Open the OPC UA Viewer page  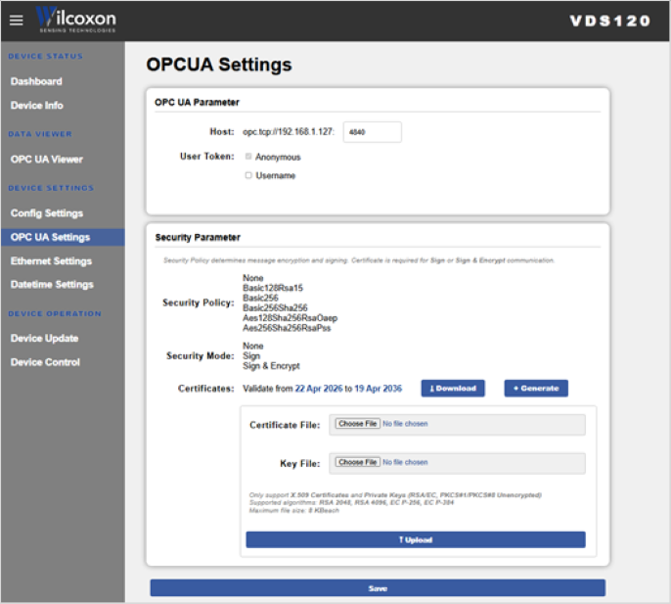point(47,160)
